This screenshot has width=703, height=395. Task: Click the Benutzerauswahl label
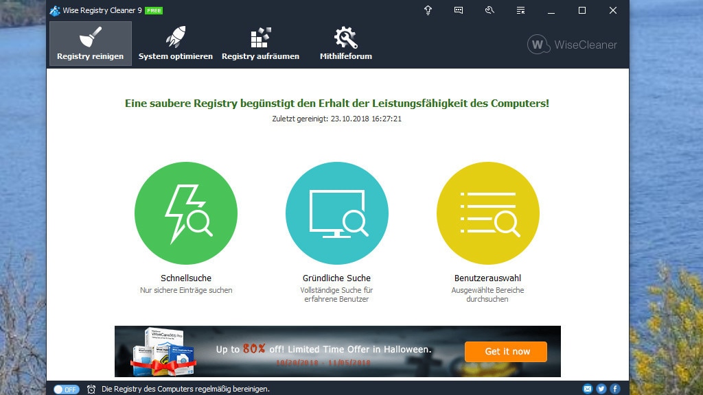tap(488, 278)
